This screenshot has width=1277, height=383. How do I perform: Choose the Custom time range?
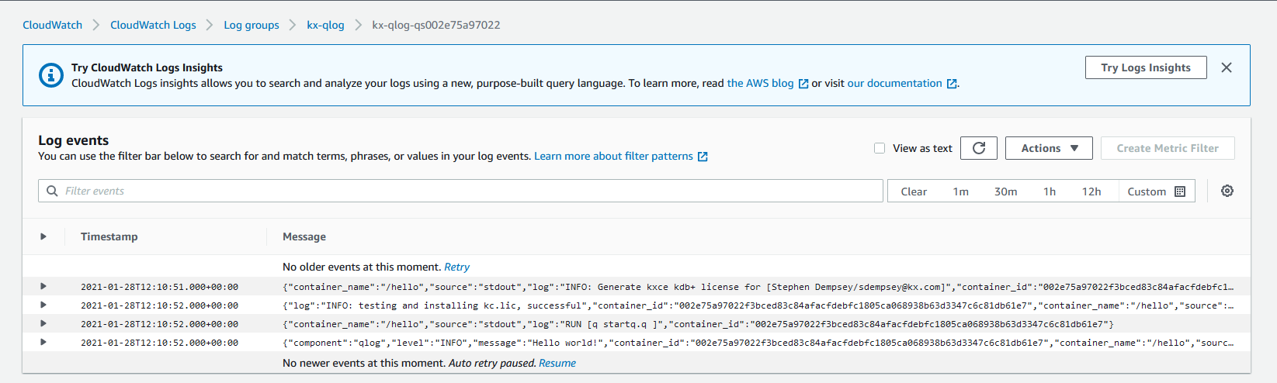click(1157, 191)
